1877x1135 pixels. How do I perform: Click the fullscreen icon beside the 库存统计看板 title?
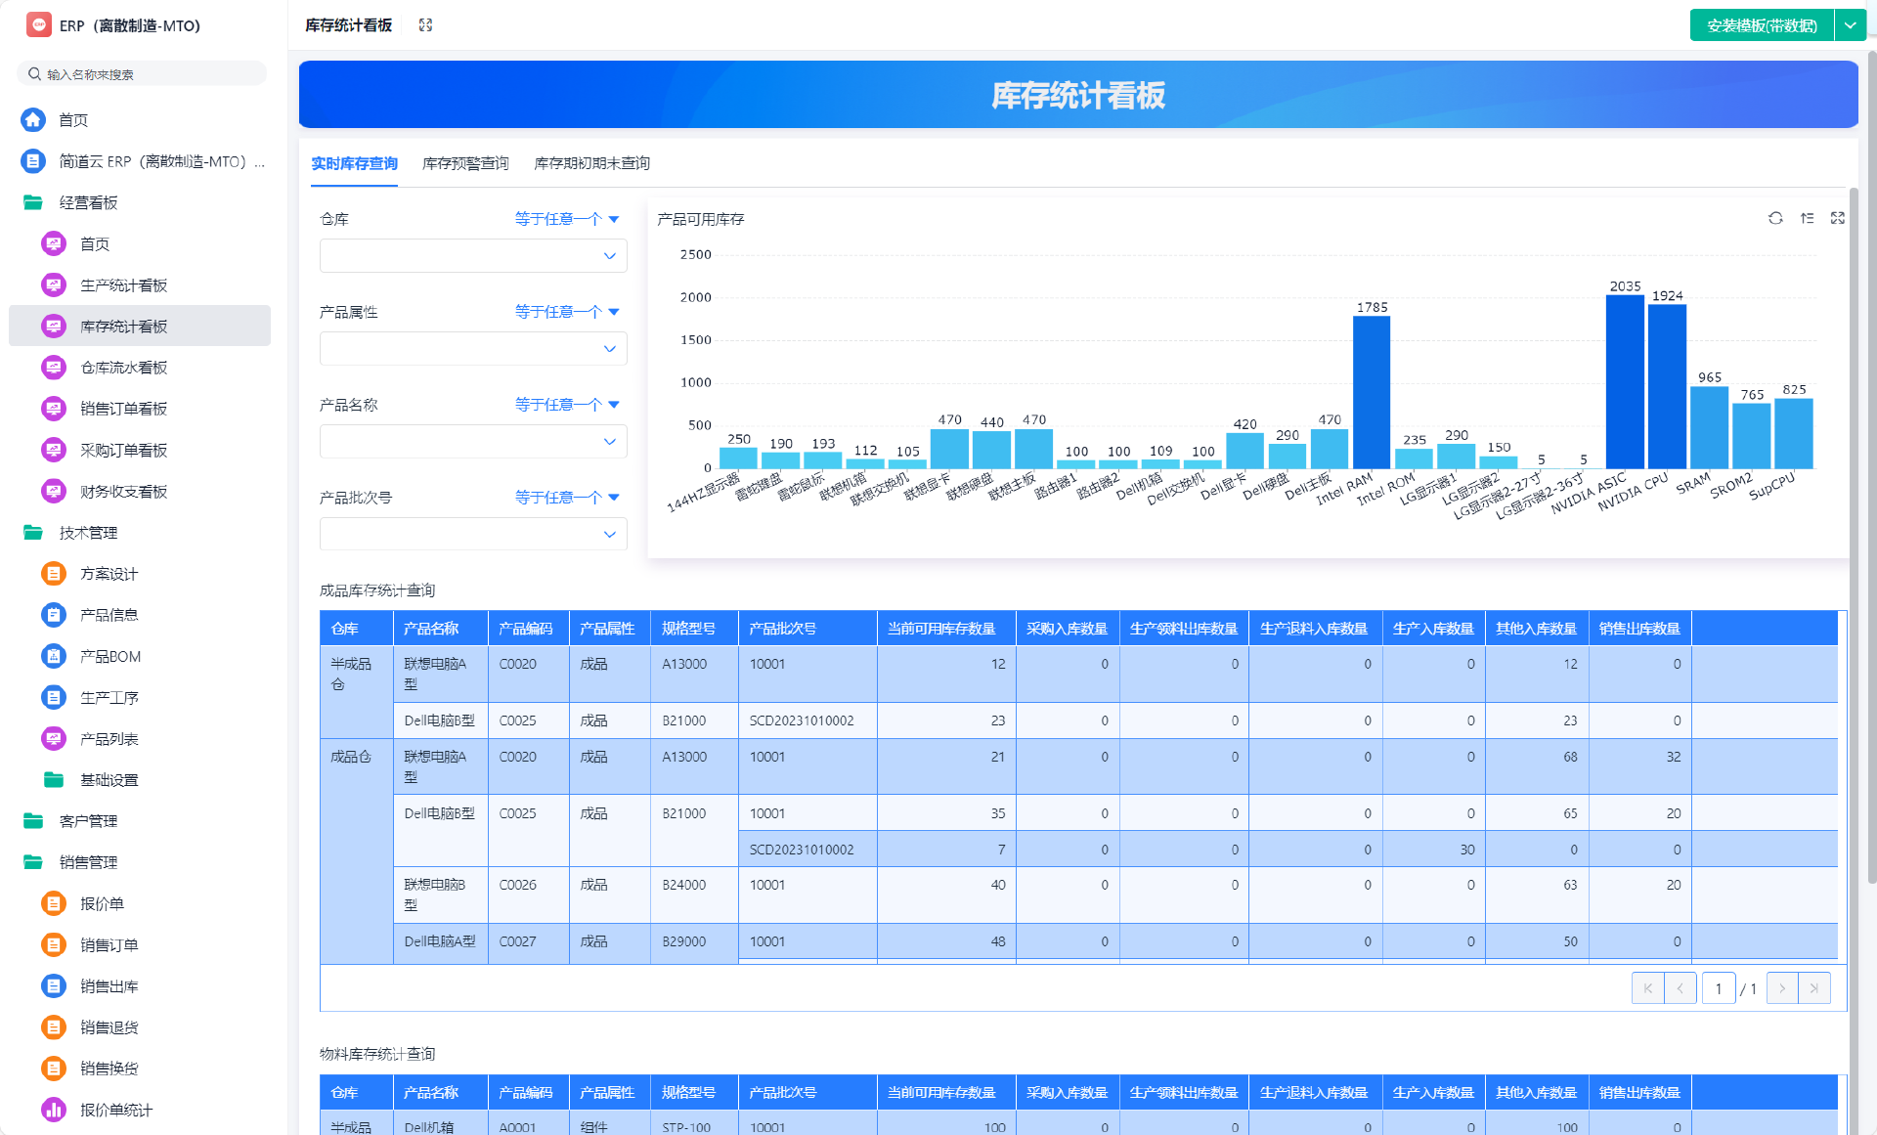[x=425, y=25]
